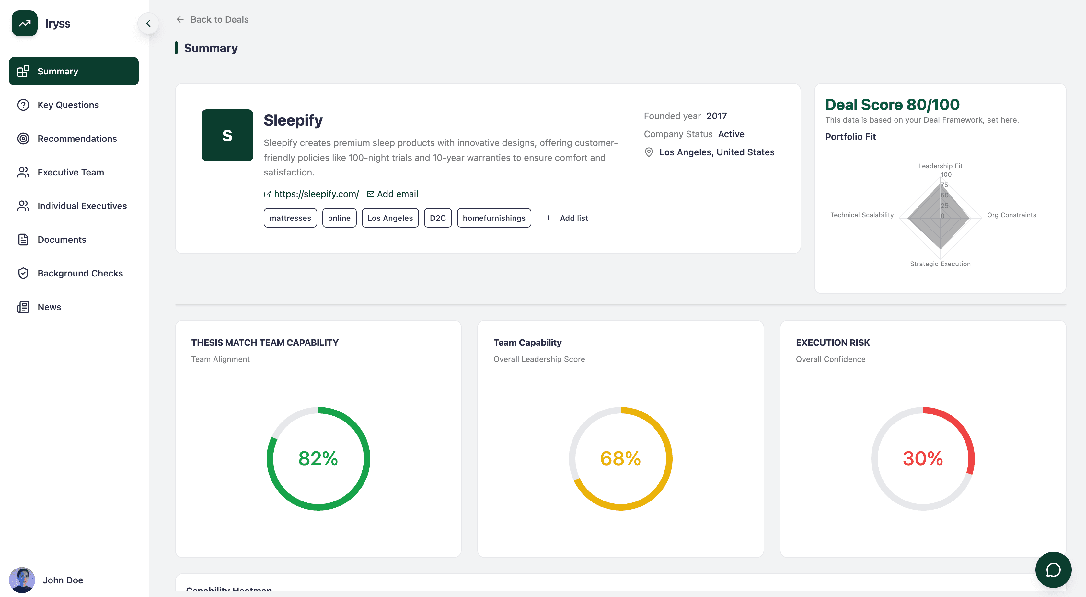
Task: Open Recommendations via the target icon
Action: pyautogui.click(x=23, y=138)
